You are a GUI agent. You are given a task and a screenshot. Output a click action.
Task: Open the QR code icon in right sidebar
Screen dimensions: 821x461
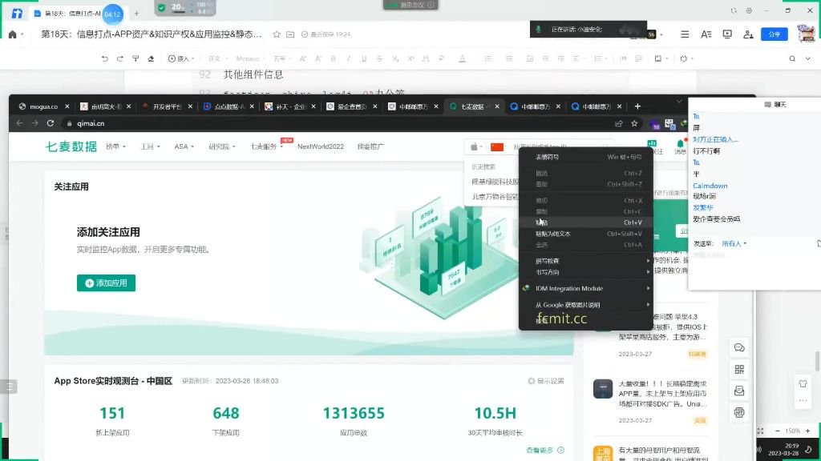tap(739, 370)
